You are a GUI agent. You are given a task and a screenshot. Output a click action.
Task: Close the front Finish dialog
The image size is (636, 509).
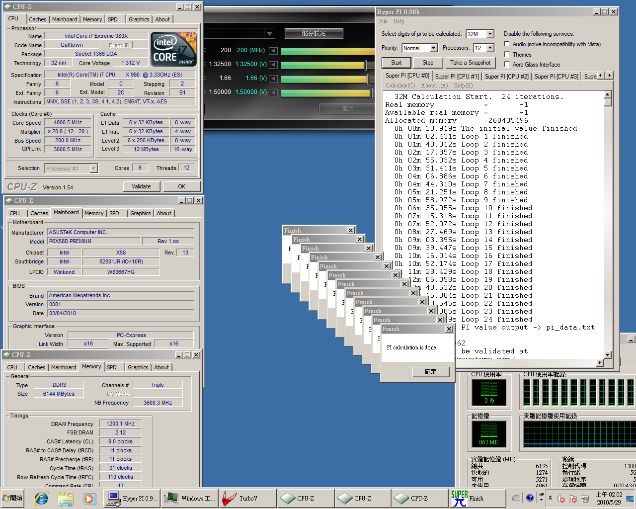tap(449, 329)
